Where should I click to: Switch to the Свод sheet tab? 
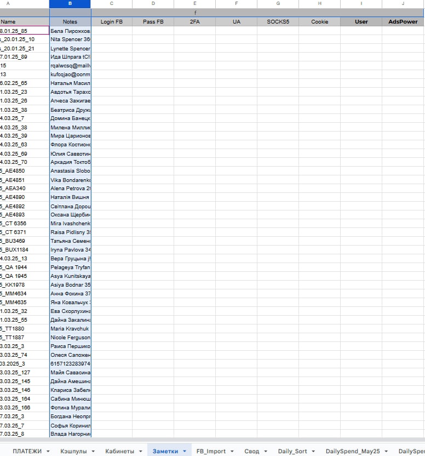pyautogui.click(x=251, y=451)
